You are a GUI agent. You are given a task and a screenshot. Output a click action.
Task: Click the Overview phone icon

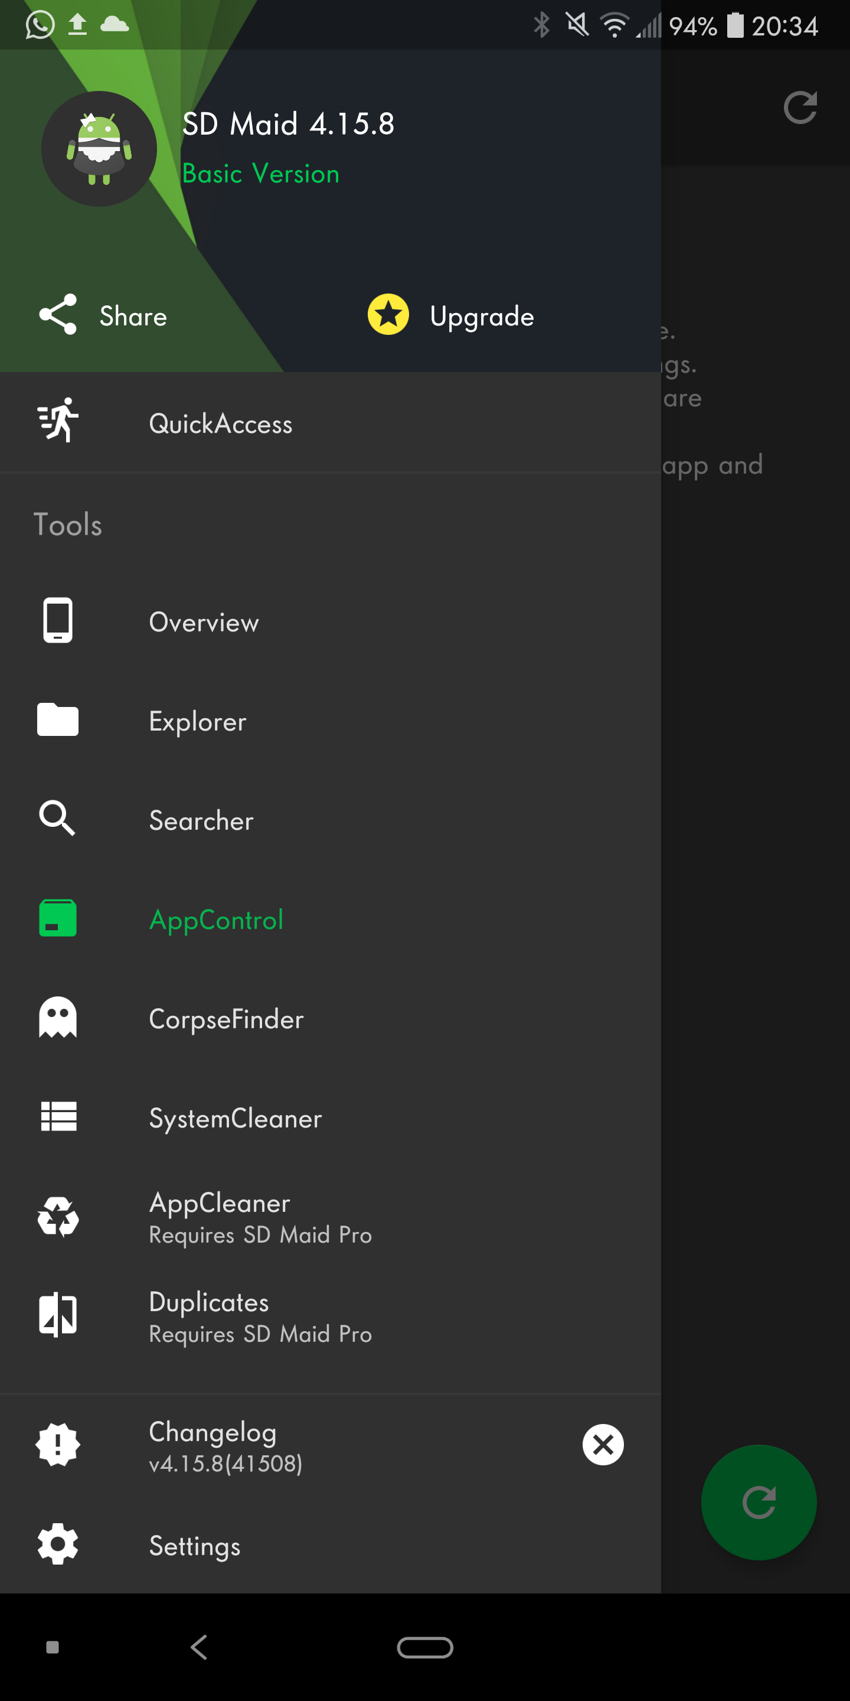click(58, 621)
